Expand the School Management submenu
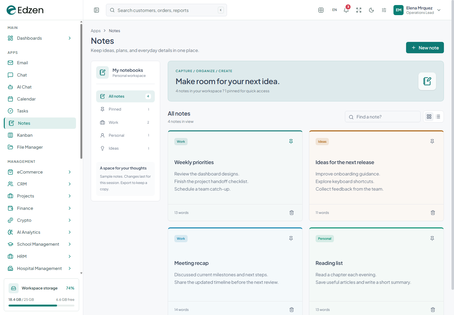 pos(40,244)
